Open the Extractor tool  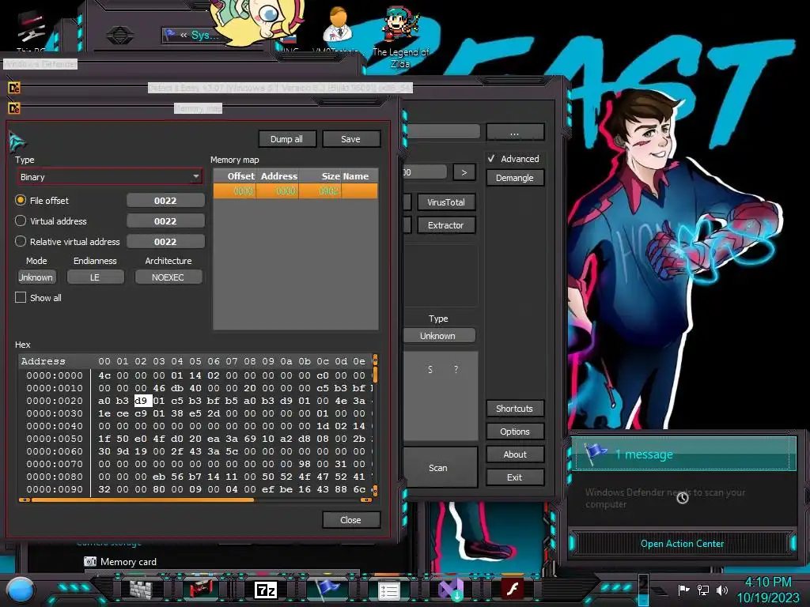point(446,225)
